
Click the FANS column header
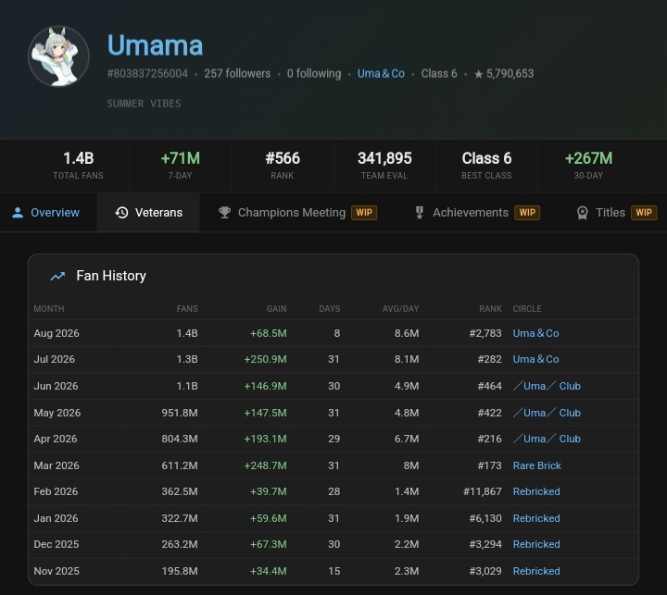tap(187, 309)
